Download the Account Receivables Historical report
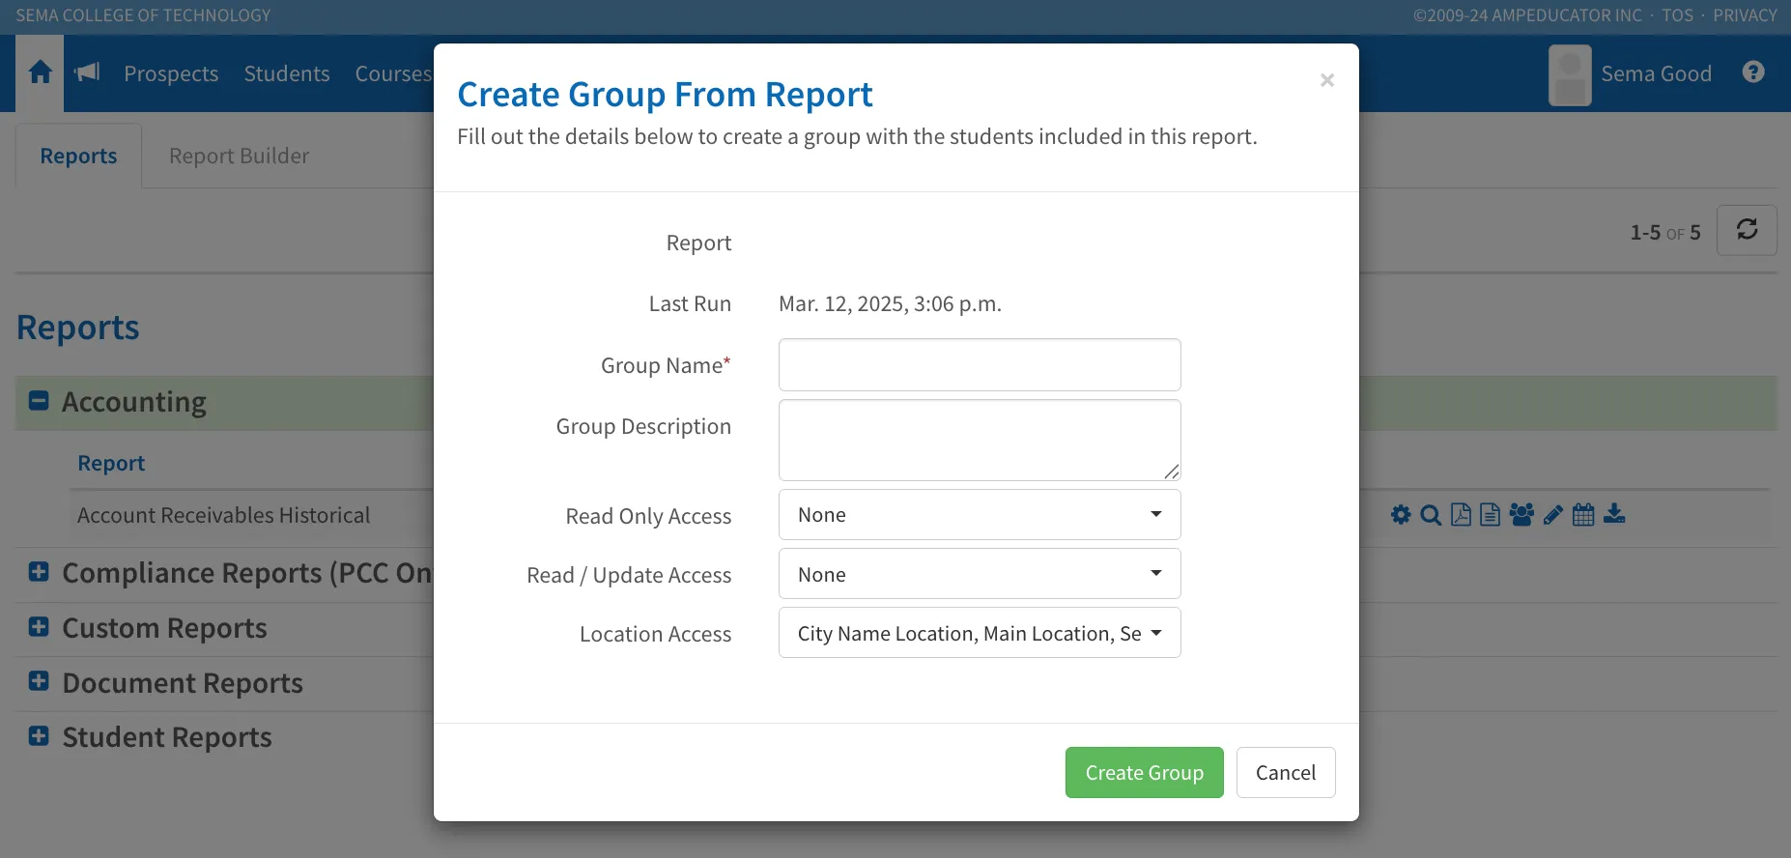Screen dimensions: 1791x858 pos(1614,514)
